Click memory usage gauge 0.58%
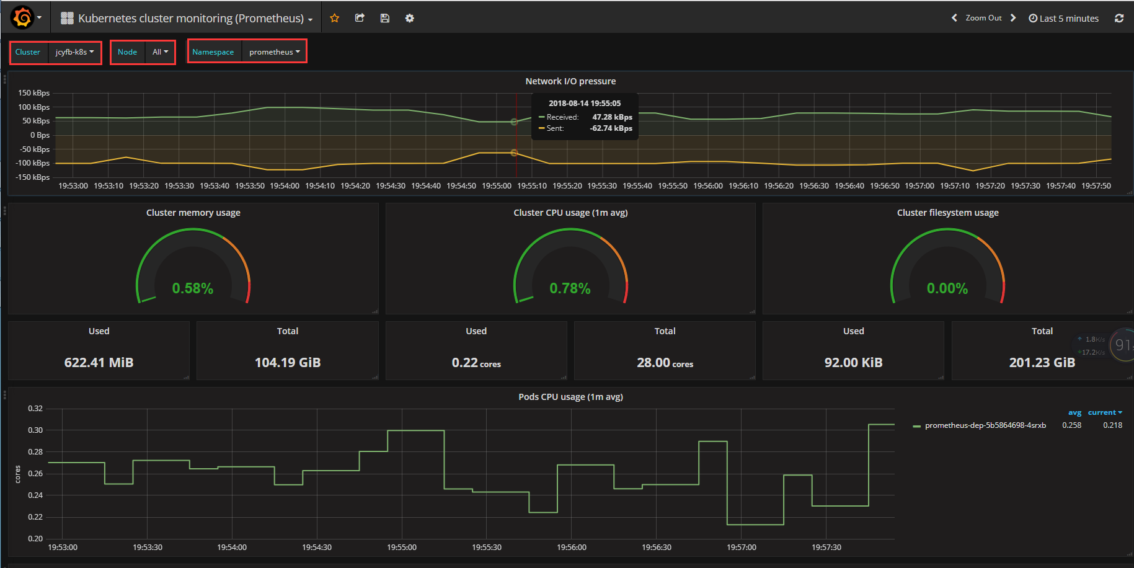This screenshot has height=568, width=1134. 193,267
